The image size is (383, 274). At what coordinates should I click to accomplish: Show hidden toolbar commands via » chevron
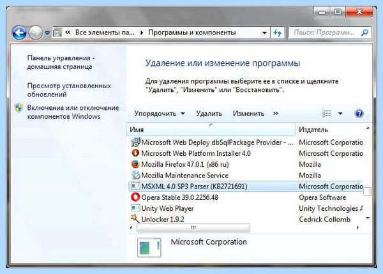coord(276,114)
